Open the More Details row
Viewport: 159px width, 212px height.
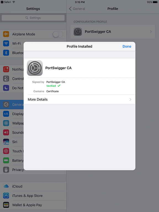(x=79, y=99)
